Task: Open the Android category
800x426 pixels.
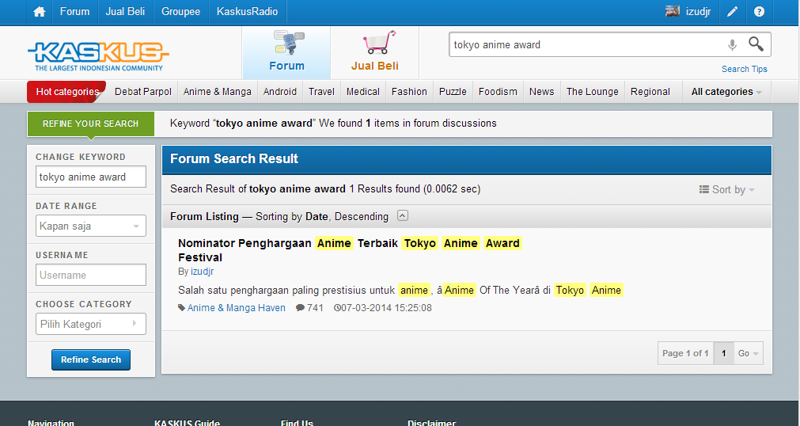Action: pos(279,92)
